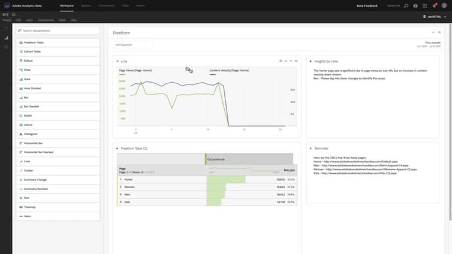452x254 pixels.
Task: Select the Area visualization
Action: (x=58, y=79)
